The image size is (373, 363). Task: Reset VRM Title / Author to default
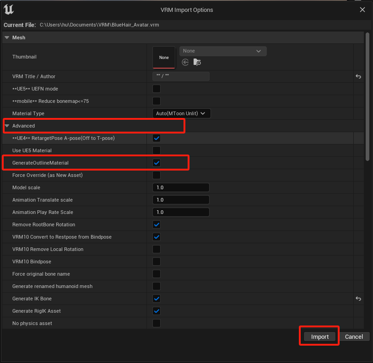358,76
